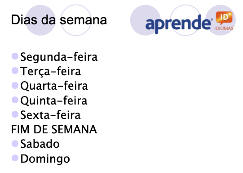Viewport: 243px width, 173px height.
Task: Click the bullet beside Segunda-feira
Action: point(15,56)
